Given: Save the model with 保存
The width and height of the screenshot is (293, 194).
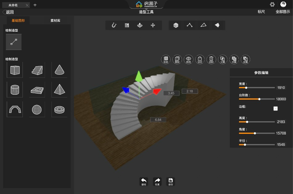Looking at the screenshot, I should tap(171, 182).
